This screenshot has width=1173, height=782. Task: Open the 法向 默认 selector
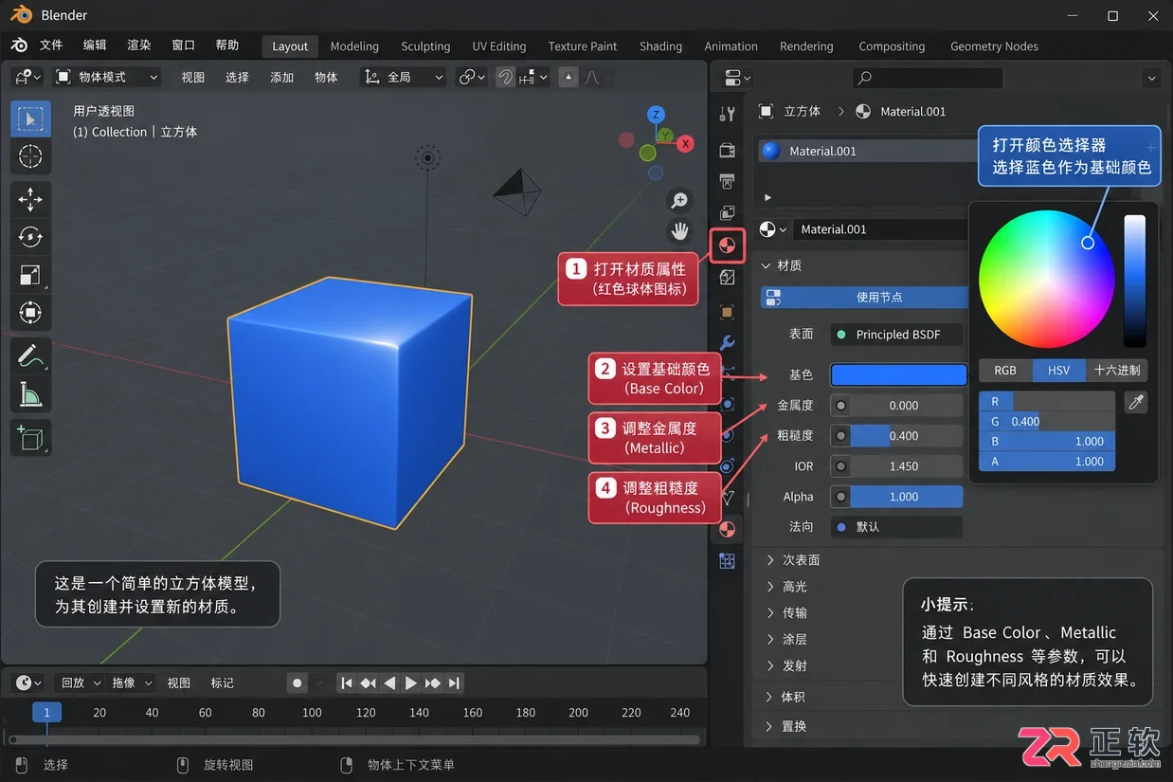[896, 527]
